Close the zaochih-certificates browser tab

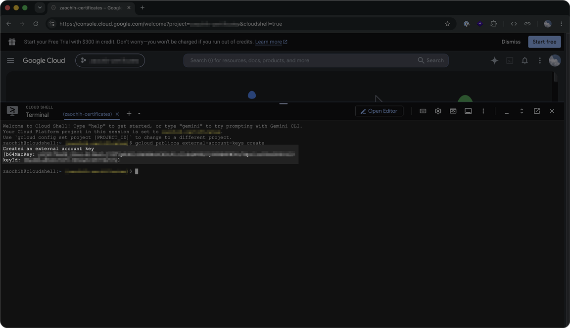pyautogui.click(x=129, y=7)
